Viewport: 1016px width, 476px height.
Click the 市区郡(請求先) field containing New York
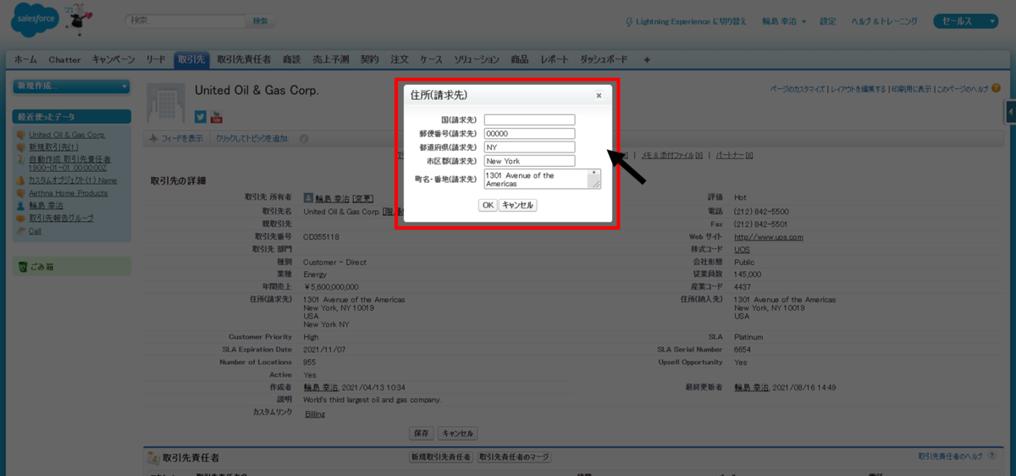[529, 160]
